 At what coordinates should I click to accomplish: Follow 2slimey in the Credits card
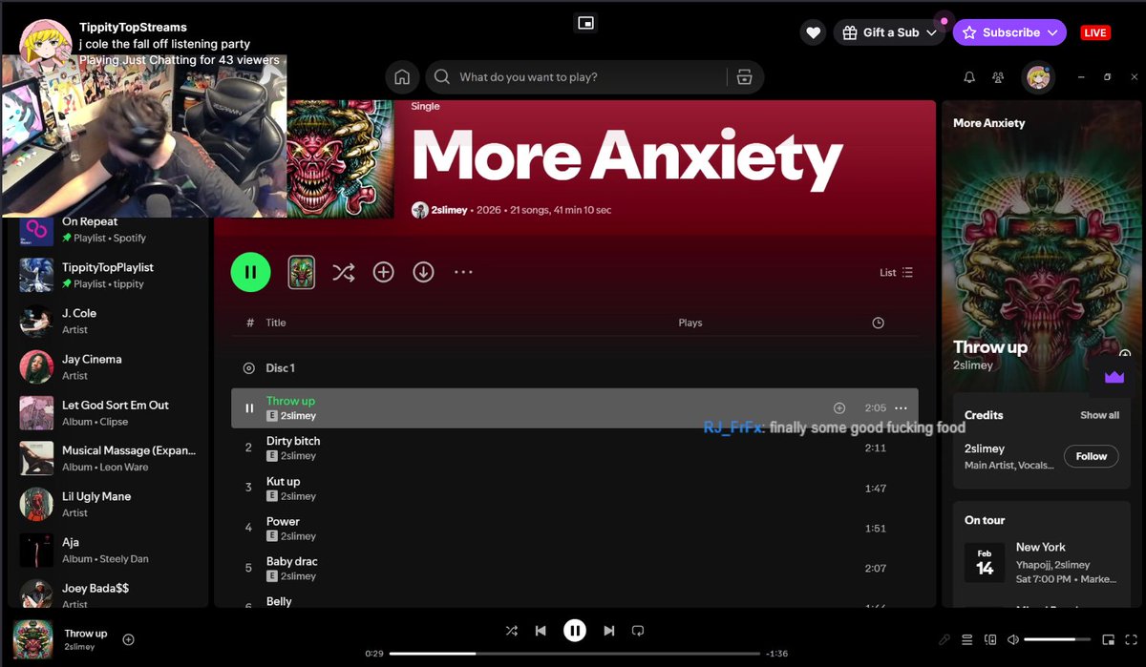pos(1092,456)
